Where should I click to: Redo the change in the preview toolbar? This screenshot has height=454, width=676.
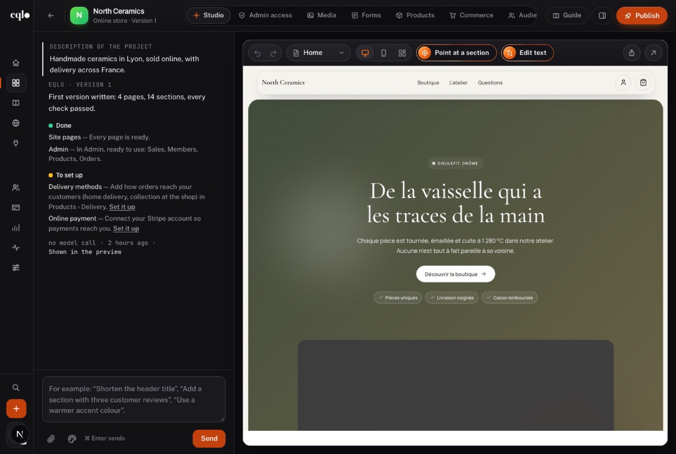coord(273,53)
